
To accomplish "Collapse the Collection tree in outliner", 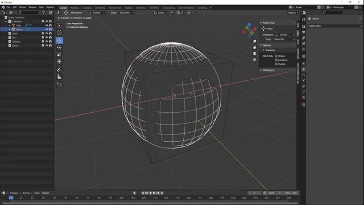I will coord(6,22).
